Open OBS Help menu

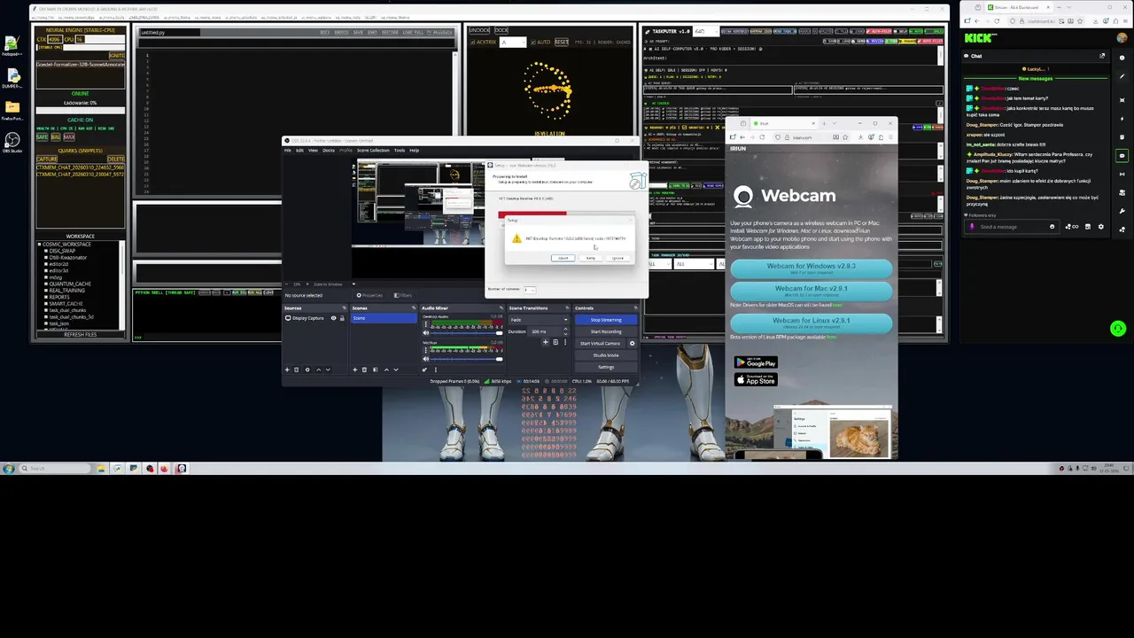click(414, 151)
